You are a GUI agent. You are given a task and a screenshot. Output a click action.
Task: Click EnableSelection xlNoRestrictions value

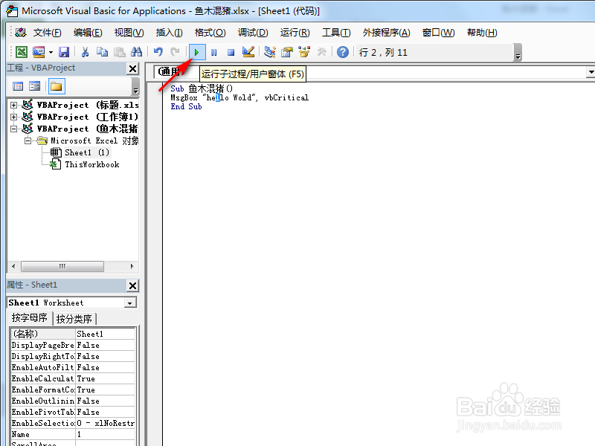tap(105, 423)
